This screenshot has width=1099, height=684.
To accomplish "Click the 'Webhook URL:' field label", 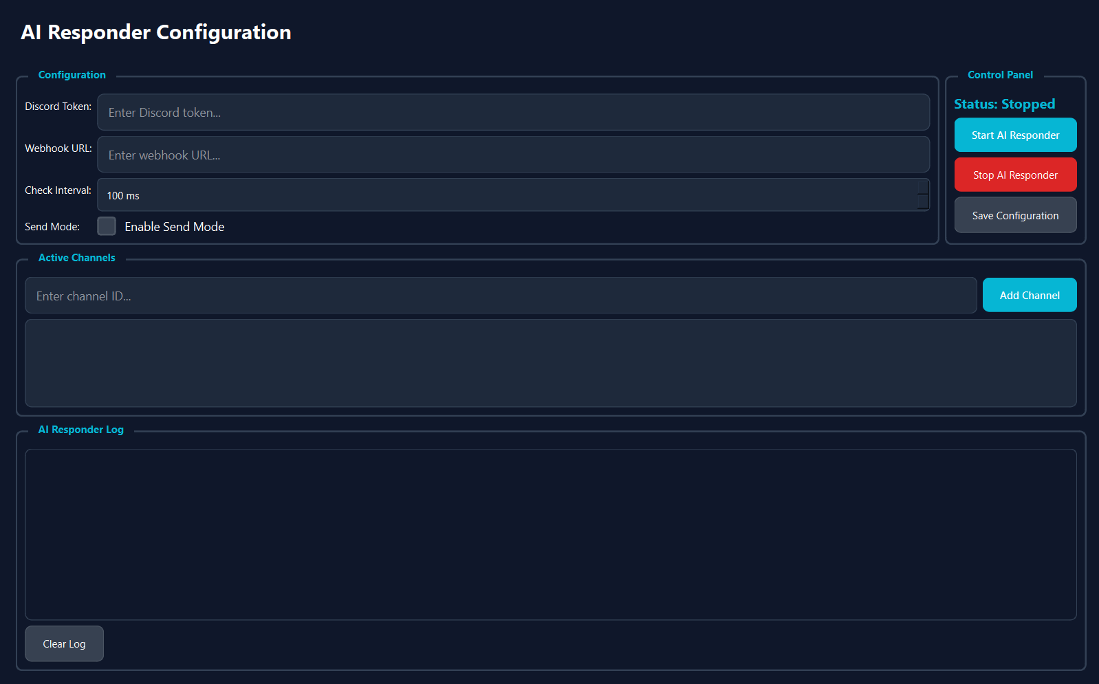I will click(58, 148).
